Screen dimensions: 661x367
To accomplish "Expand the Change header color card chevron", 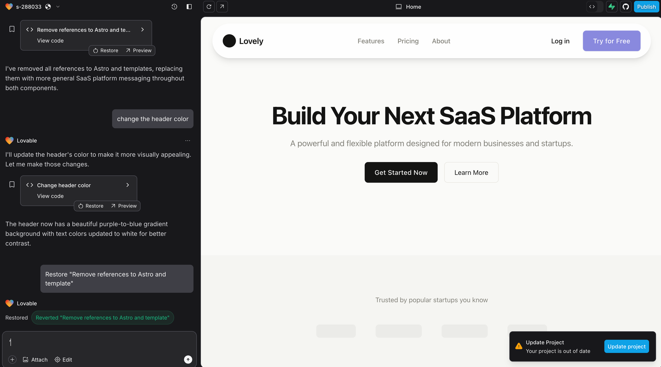I will coord(128,185).
